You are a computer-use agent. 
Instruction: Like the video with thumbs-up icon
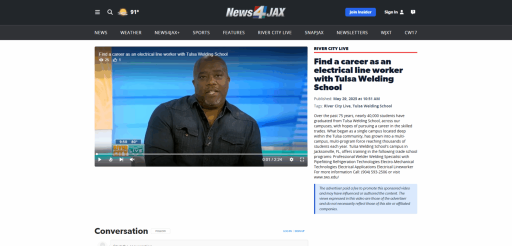pos(115,60)
